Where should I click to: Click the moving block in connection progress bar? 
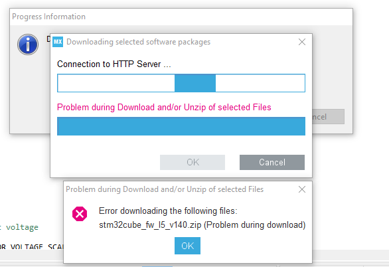(x=195, y=83)
